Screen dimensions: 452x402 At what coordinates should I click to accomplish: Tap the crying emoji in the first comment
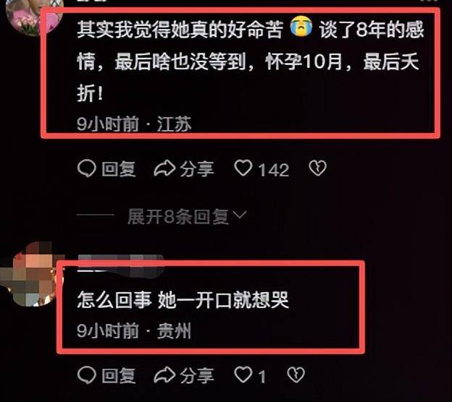[x=301, y=26]
